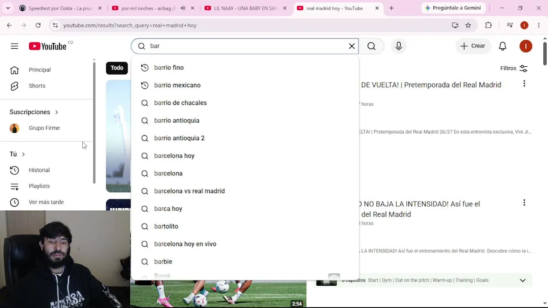Screen dimensions: 548x308
Task: Click Pregúntale a Gemini button
Action: point(453,8)
